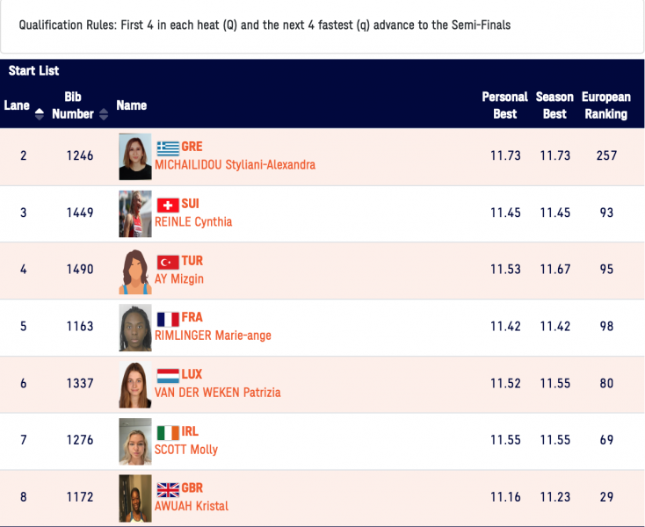Viewport: 645px width, 527px height.
Task: Click the Switzerland flag icon
Action: [167, 205]
